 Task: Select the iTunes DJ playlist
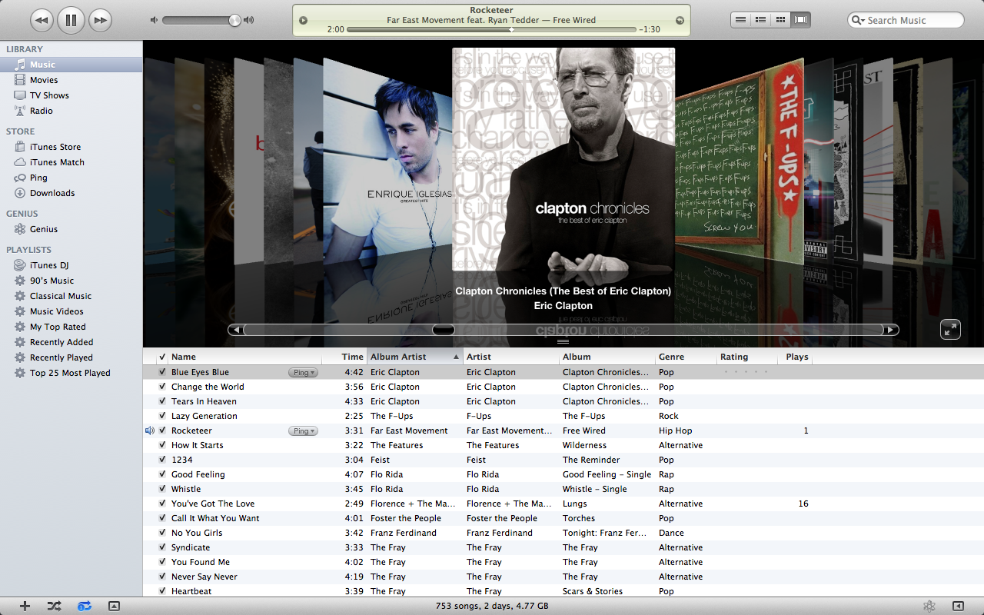[x=71, y=265]
